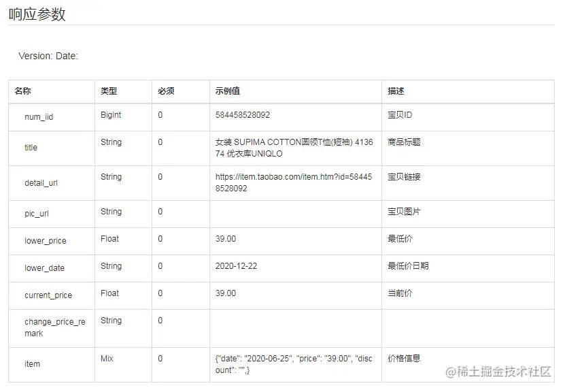
Task: Click the 39.00 value in lower_price row
Action: (226, 239)
